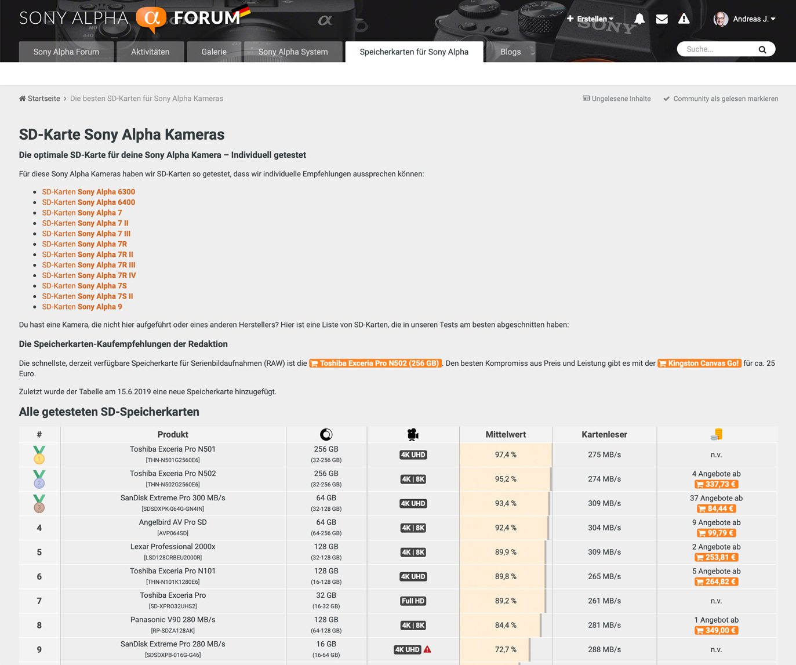This screenshot has width=796, height=665.
Task: Open the SD-Karten Sony Alpha 7R IV link
Action: coord(89,275)
